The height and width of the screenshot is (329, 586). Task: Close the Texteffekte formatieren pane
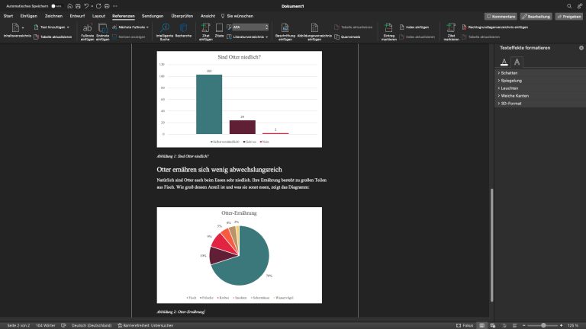coord(581,49)
